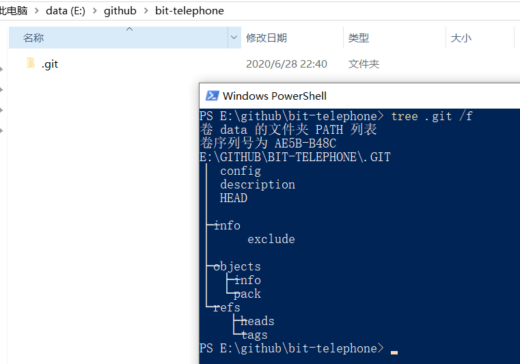Click at the PowerShell prompt cursor
520x364 pixels.
pos(394,352)
